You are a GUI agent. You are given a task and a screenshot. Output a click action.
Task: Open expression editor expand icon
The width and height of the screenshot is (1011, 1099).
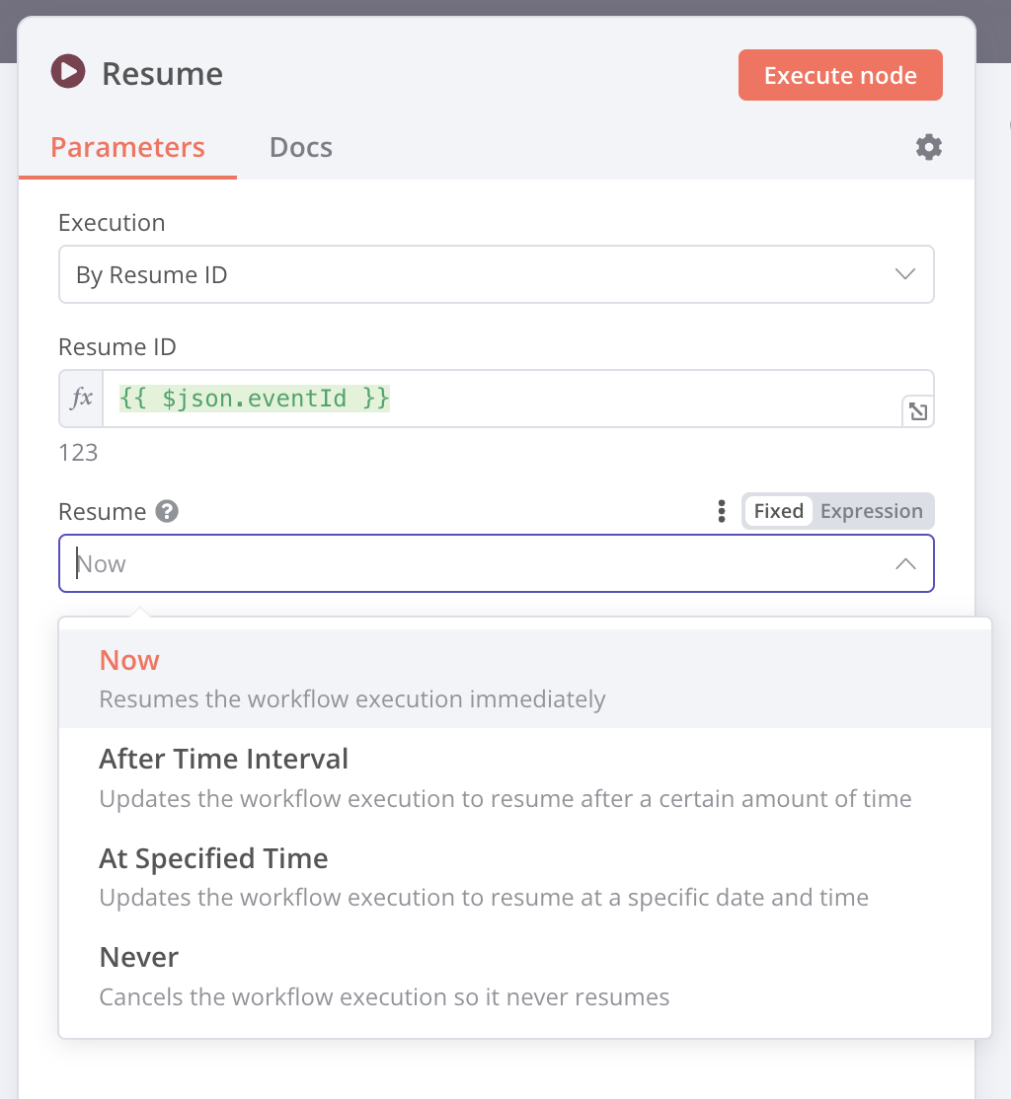point(917,412)
